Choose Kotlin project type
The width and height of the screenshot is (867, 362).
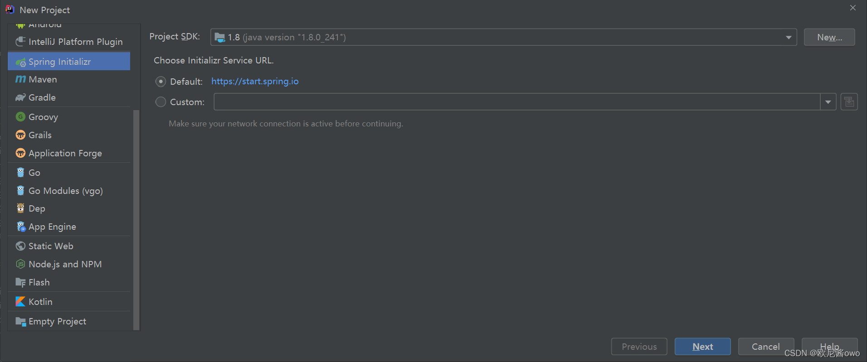(69, 302)
